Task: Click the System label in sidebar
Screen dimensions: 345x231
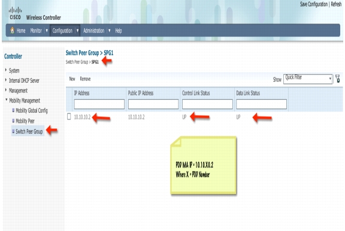Action: click(14, 71)
